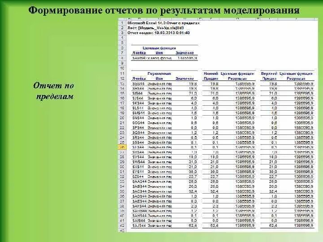Select cell reference '$AD$44'
This screenshot has height=242, width=323.
140,196
